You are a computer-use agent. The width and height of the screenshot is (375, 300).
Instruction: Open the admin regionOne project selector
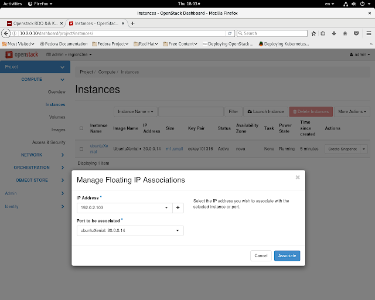[69, 54]
